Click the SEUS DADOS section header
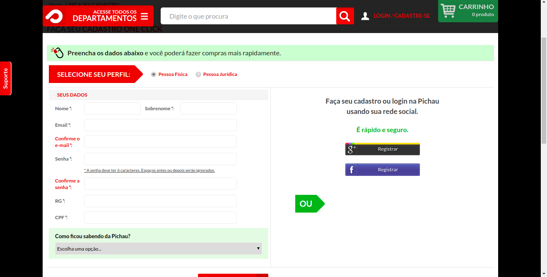 [x=159, y=95]
